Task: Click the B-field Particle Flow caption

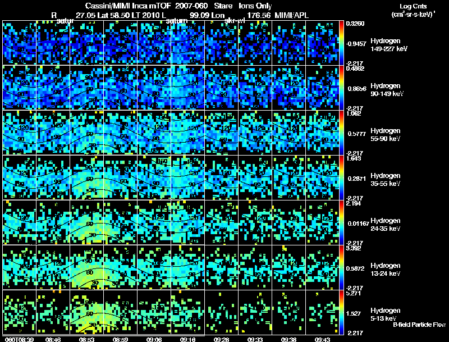Action: click(x=419, y=325)
